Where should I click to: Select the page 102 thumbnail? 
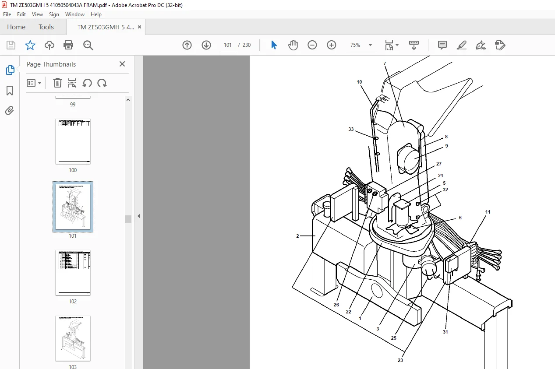(73, 273)
